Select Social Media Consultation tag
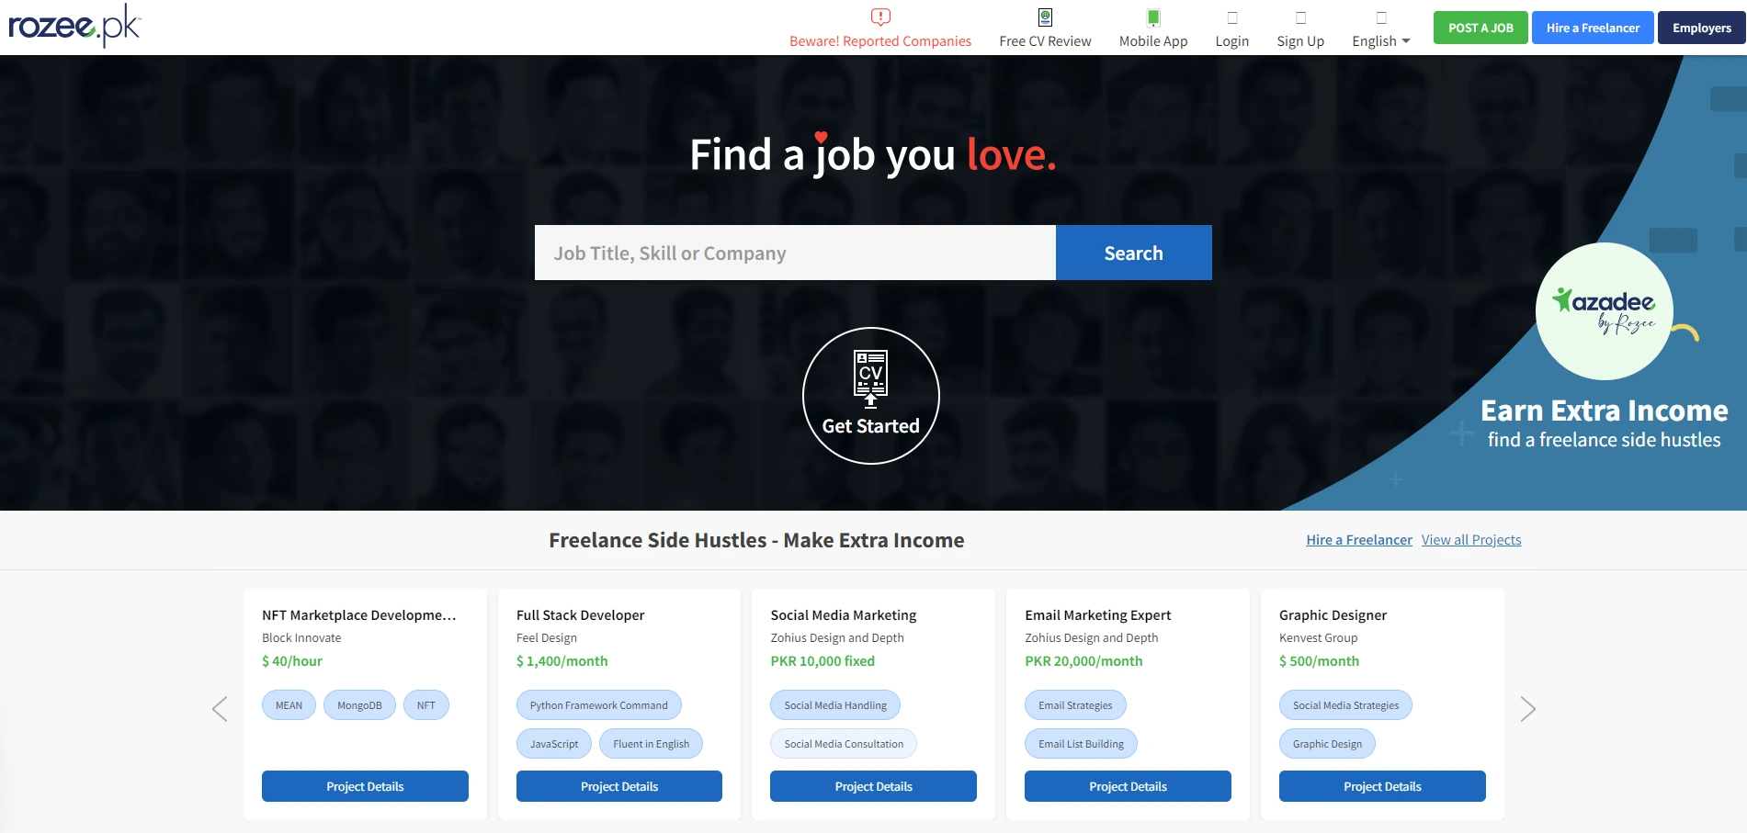Viewport: 1747px width, 833px height. [844, 744]
